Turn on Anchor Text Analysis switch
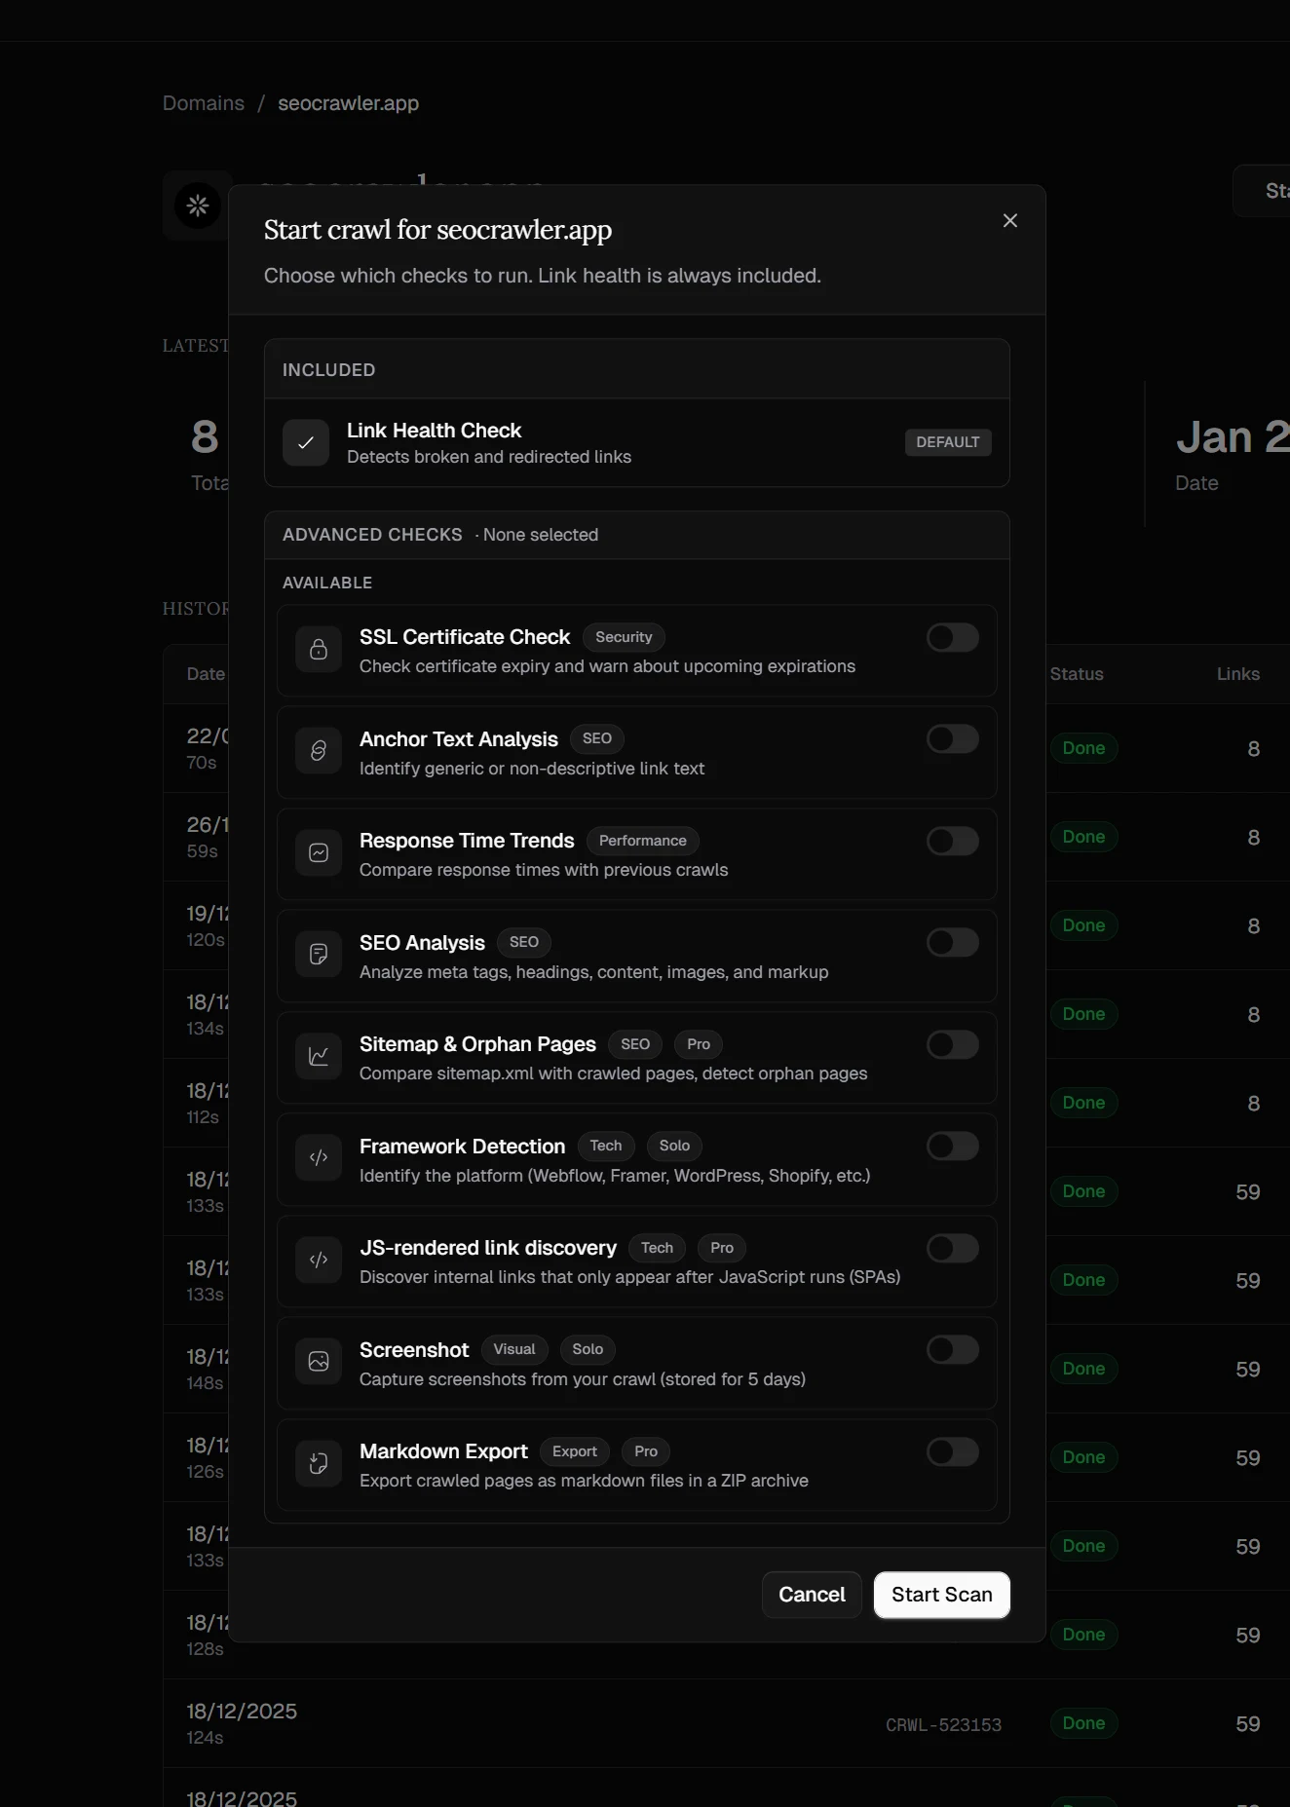 click(x=953, y=739)
